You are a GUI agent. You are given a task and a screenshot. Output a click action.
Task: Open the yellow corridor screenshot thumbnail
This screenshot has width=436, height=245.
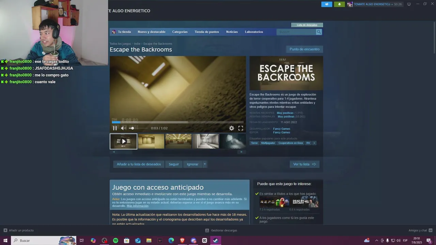[151, 141]
